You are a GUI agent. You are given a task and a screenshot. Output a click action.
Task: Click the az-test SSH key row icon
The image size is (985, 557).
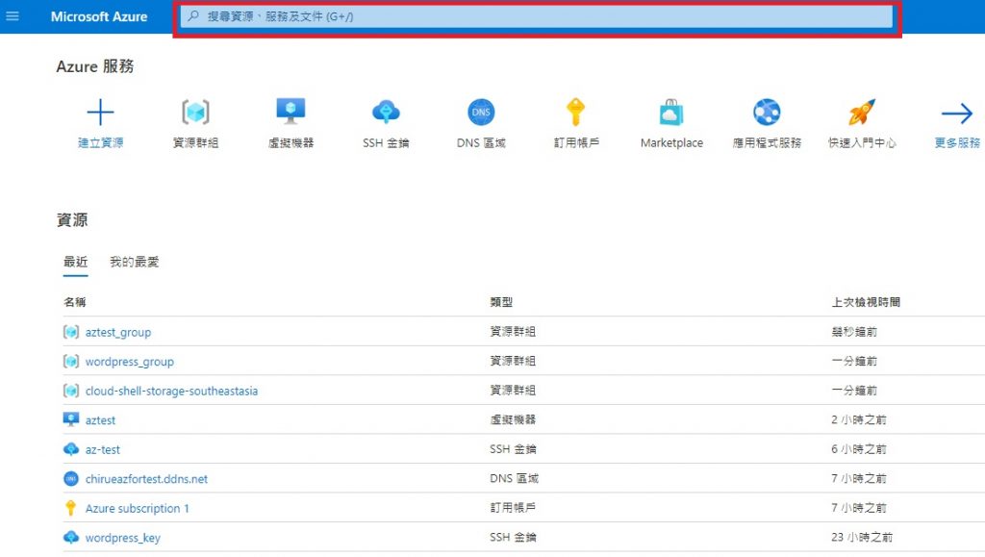point(71,449)
